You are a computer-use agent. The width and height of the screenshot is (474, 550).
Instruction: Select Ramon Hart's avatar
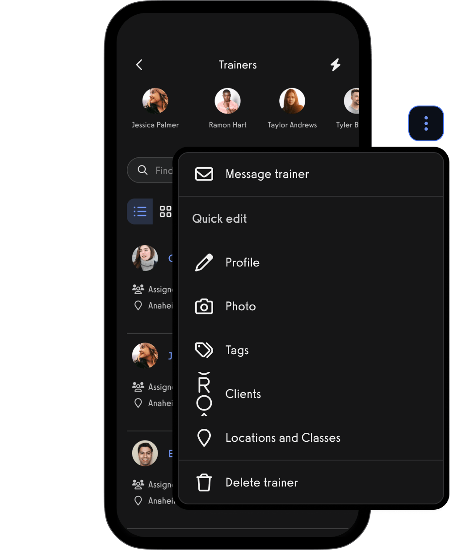coord(228,101)
